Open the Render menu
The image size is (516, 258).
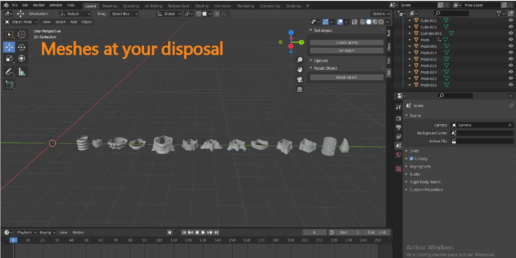[x=38, y=5]
